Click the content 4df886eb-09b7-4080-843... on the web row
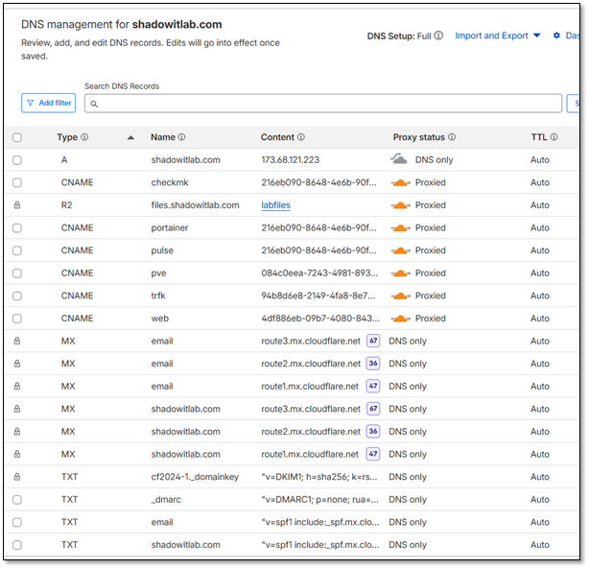The width and height of the screenshot is (589, 569). 320,319
